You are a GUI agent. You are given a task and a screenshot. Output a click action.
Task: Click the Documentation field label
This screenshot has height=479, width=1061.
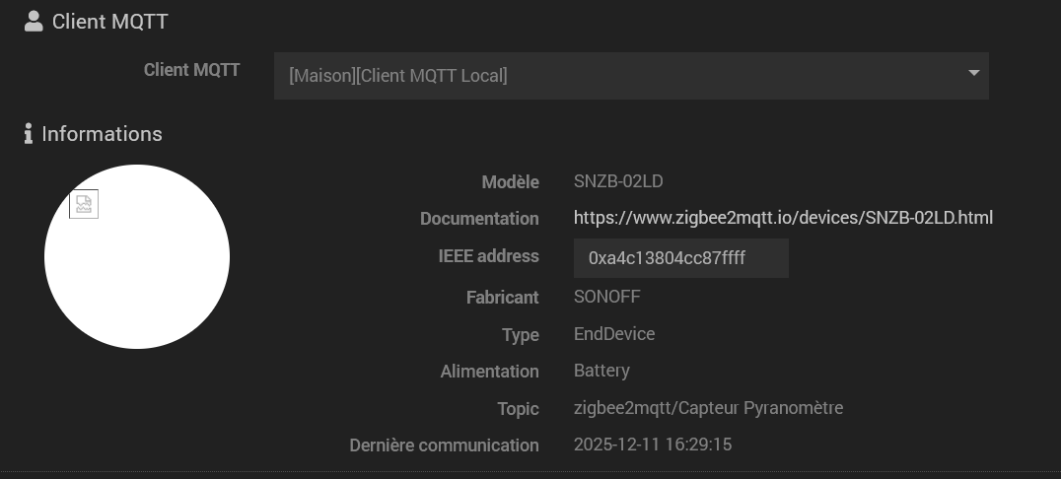[x=479, y=219]
